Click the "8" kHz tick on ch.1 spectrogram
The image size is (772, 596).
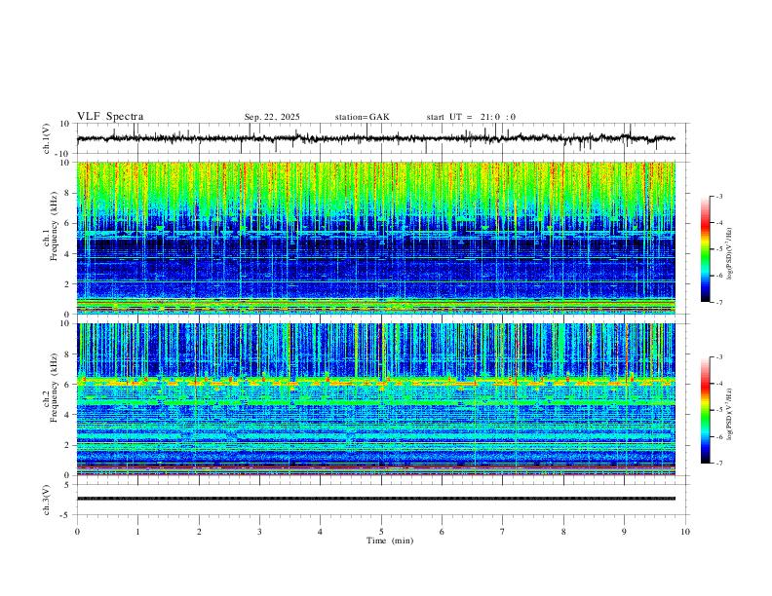[x=68, y=193]
